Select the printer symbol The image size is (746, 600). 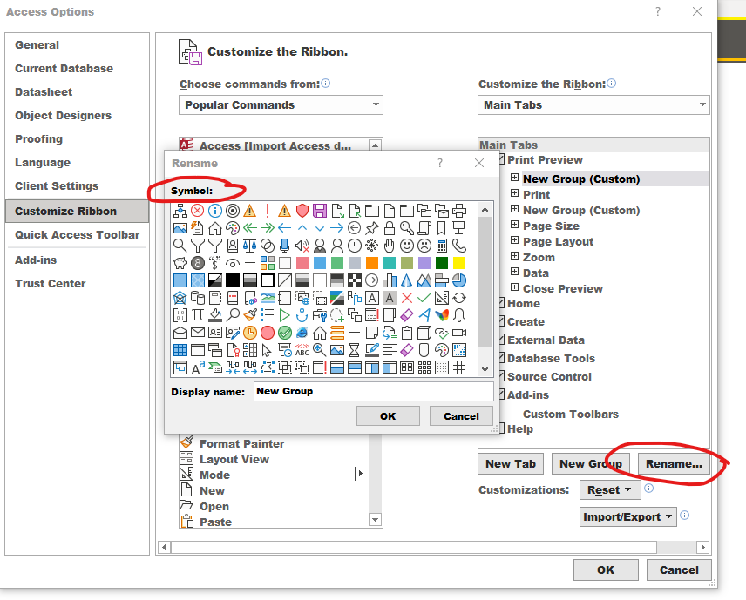(459, 210)
